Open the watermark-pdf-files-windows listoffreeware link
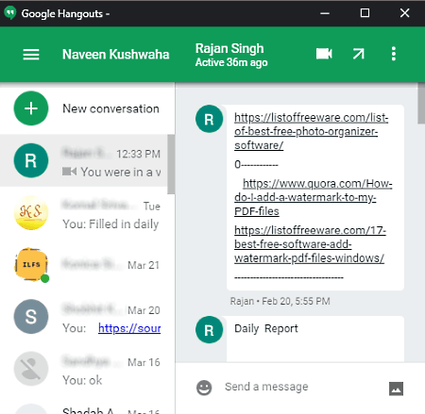The image size is (425, 414). tap(310, 244)
